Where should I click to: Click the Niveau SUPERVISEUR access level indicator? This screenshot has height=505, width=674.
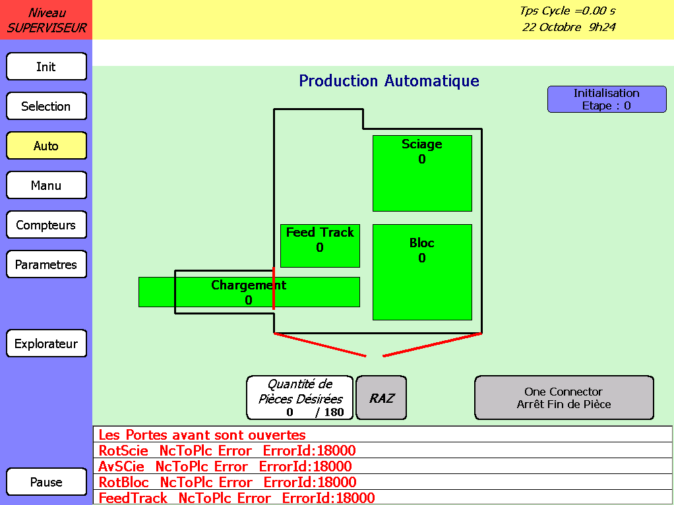[46, 20]
